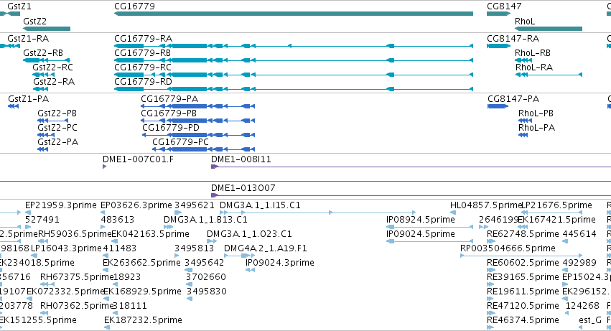611x331 pixels.
Task: Select protein GstZ1-PA
Action: pos(29,99)
